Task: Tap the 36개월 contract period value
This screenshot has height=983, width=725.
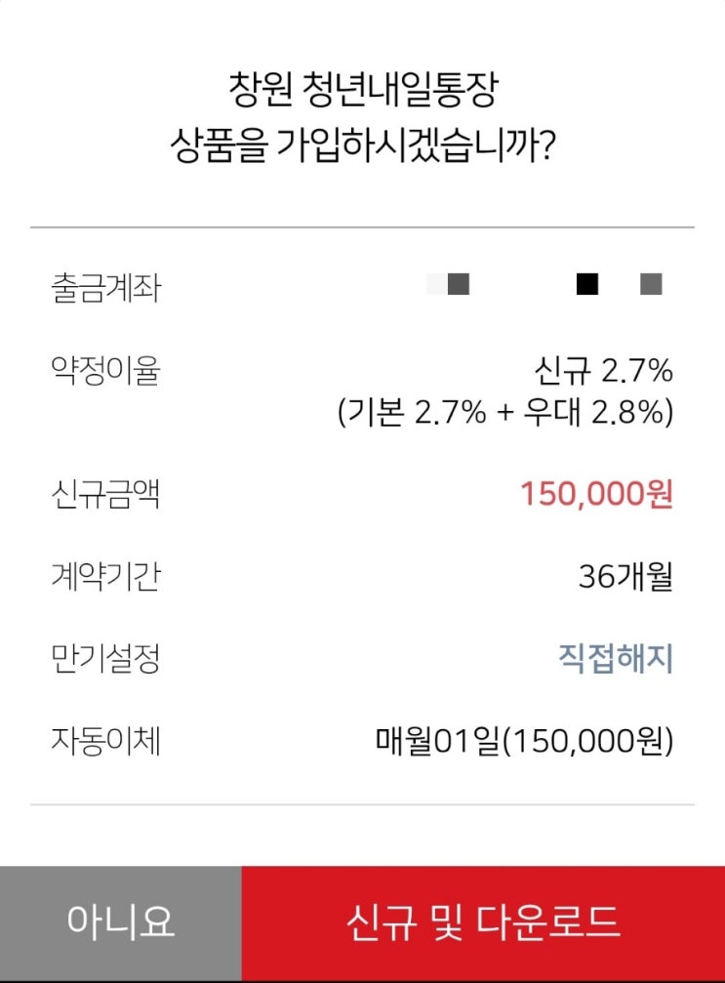Action: click(x=625, y=576)
